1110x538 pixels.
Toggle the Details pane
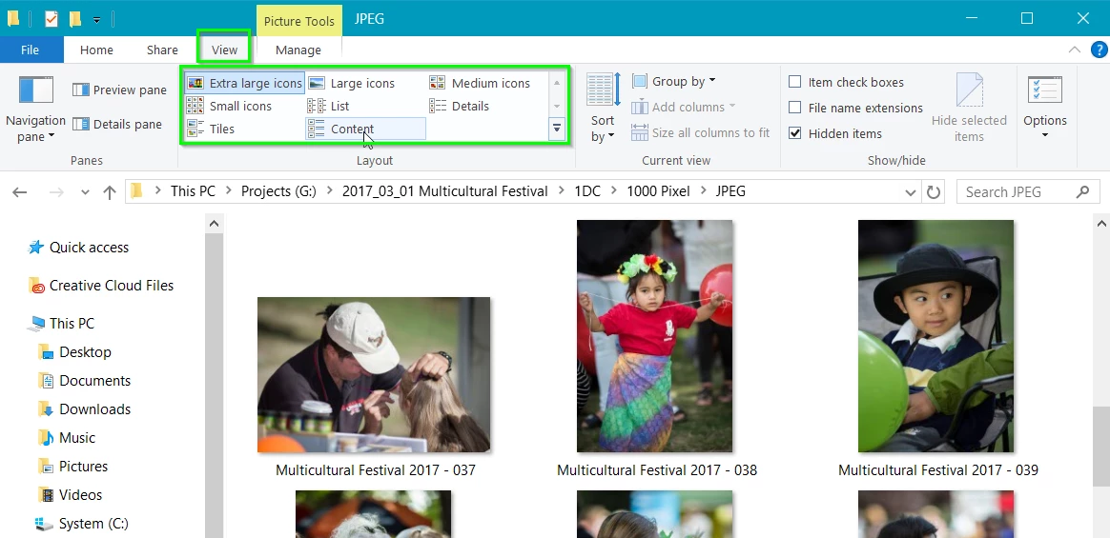[x=117, y=125]
